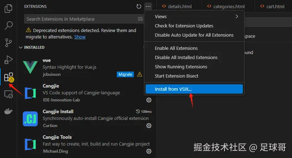Click the Show link for deprecated extensions
Screen dimensions: 292x158
click(x=80, y=37)
